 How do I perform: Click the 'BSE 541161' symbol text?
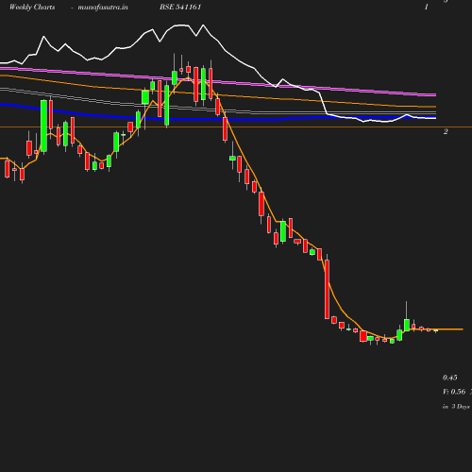click(180, 7)
